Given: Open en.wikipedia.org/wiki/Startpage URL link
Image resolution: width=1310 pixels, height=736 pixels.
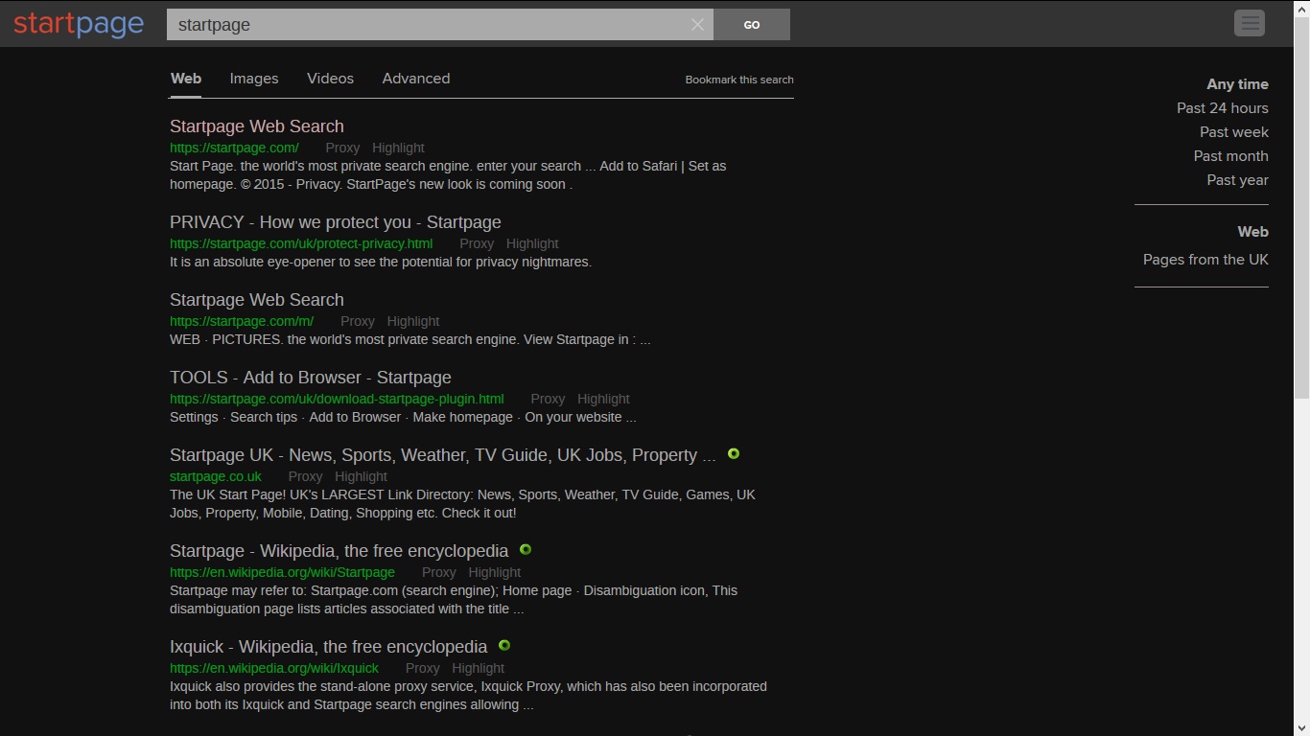Looking at the screenshot, I should pos(282,572).
